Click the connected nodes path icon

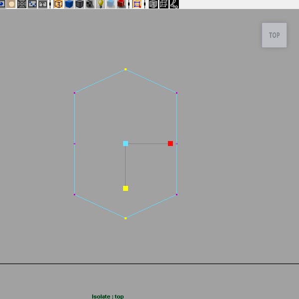174,4
